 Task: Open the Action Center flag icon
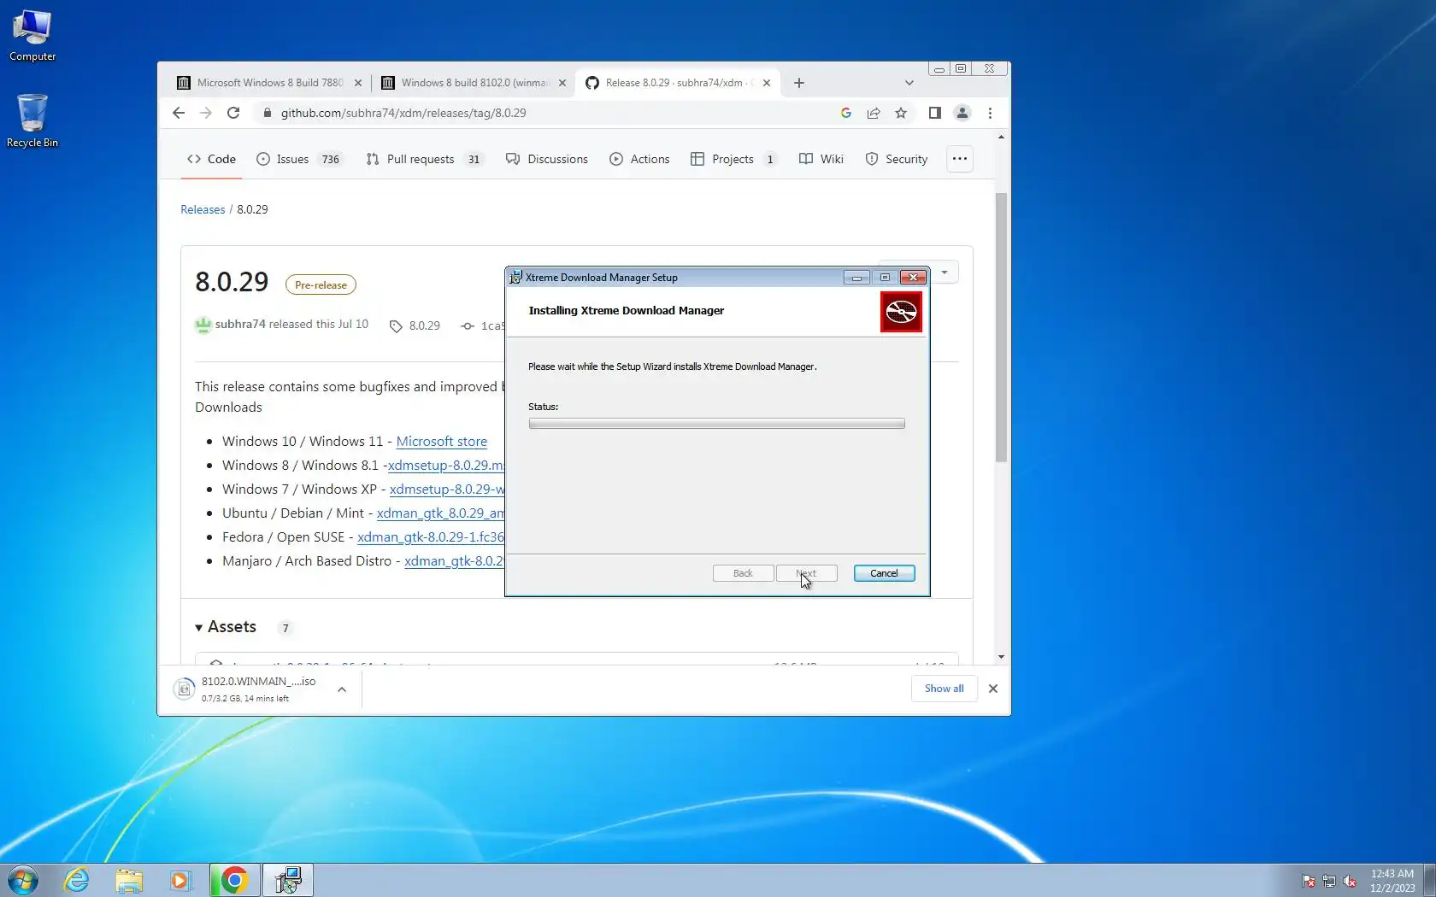pos(1308,881)
